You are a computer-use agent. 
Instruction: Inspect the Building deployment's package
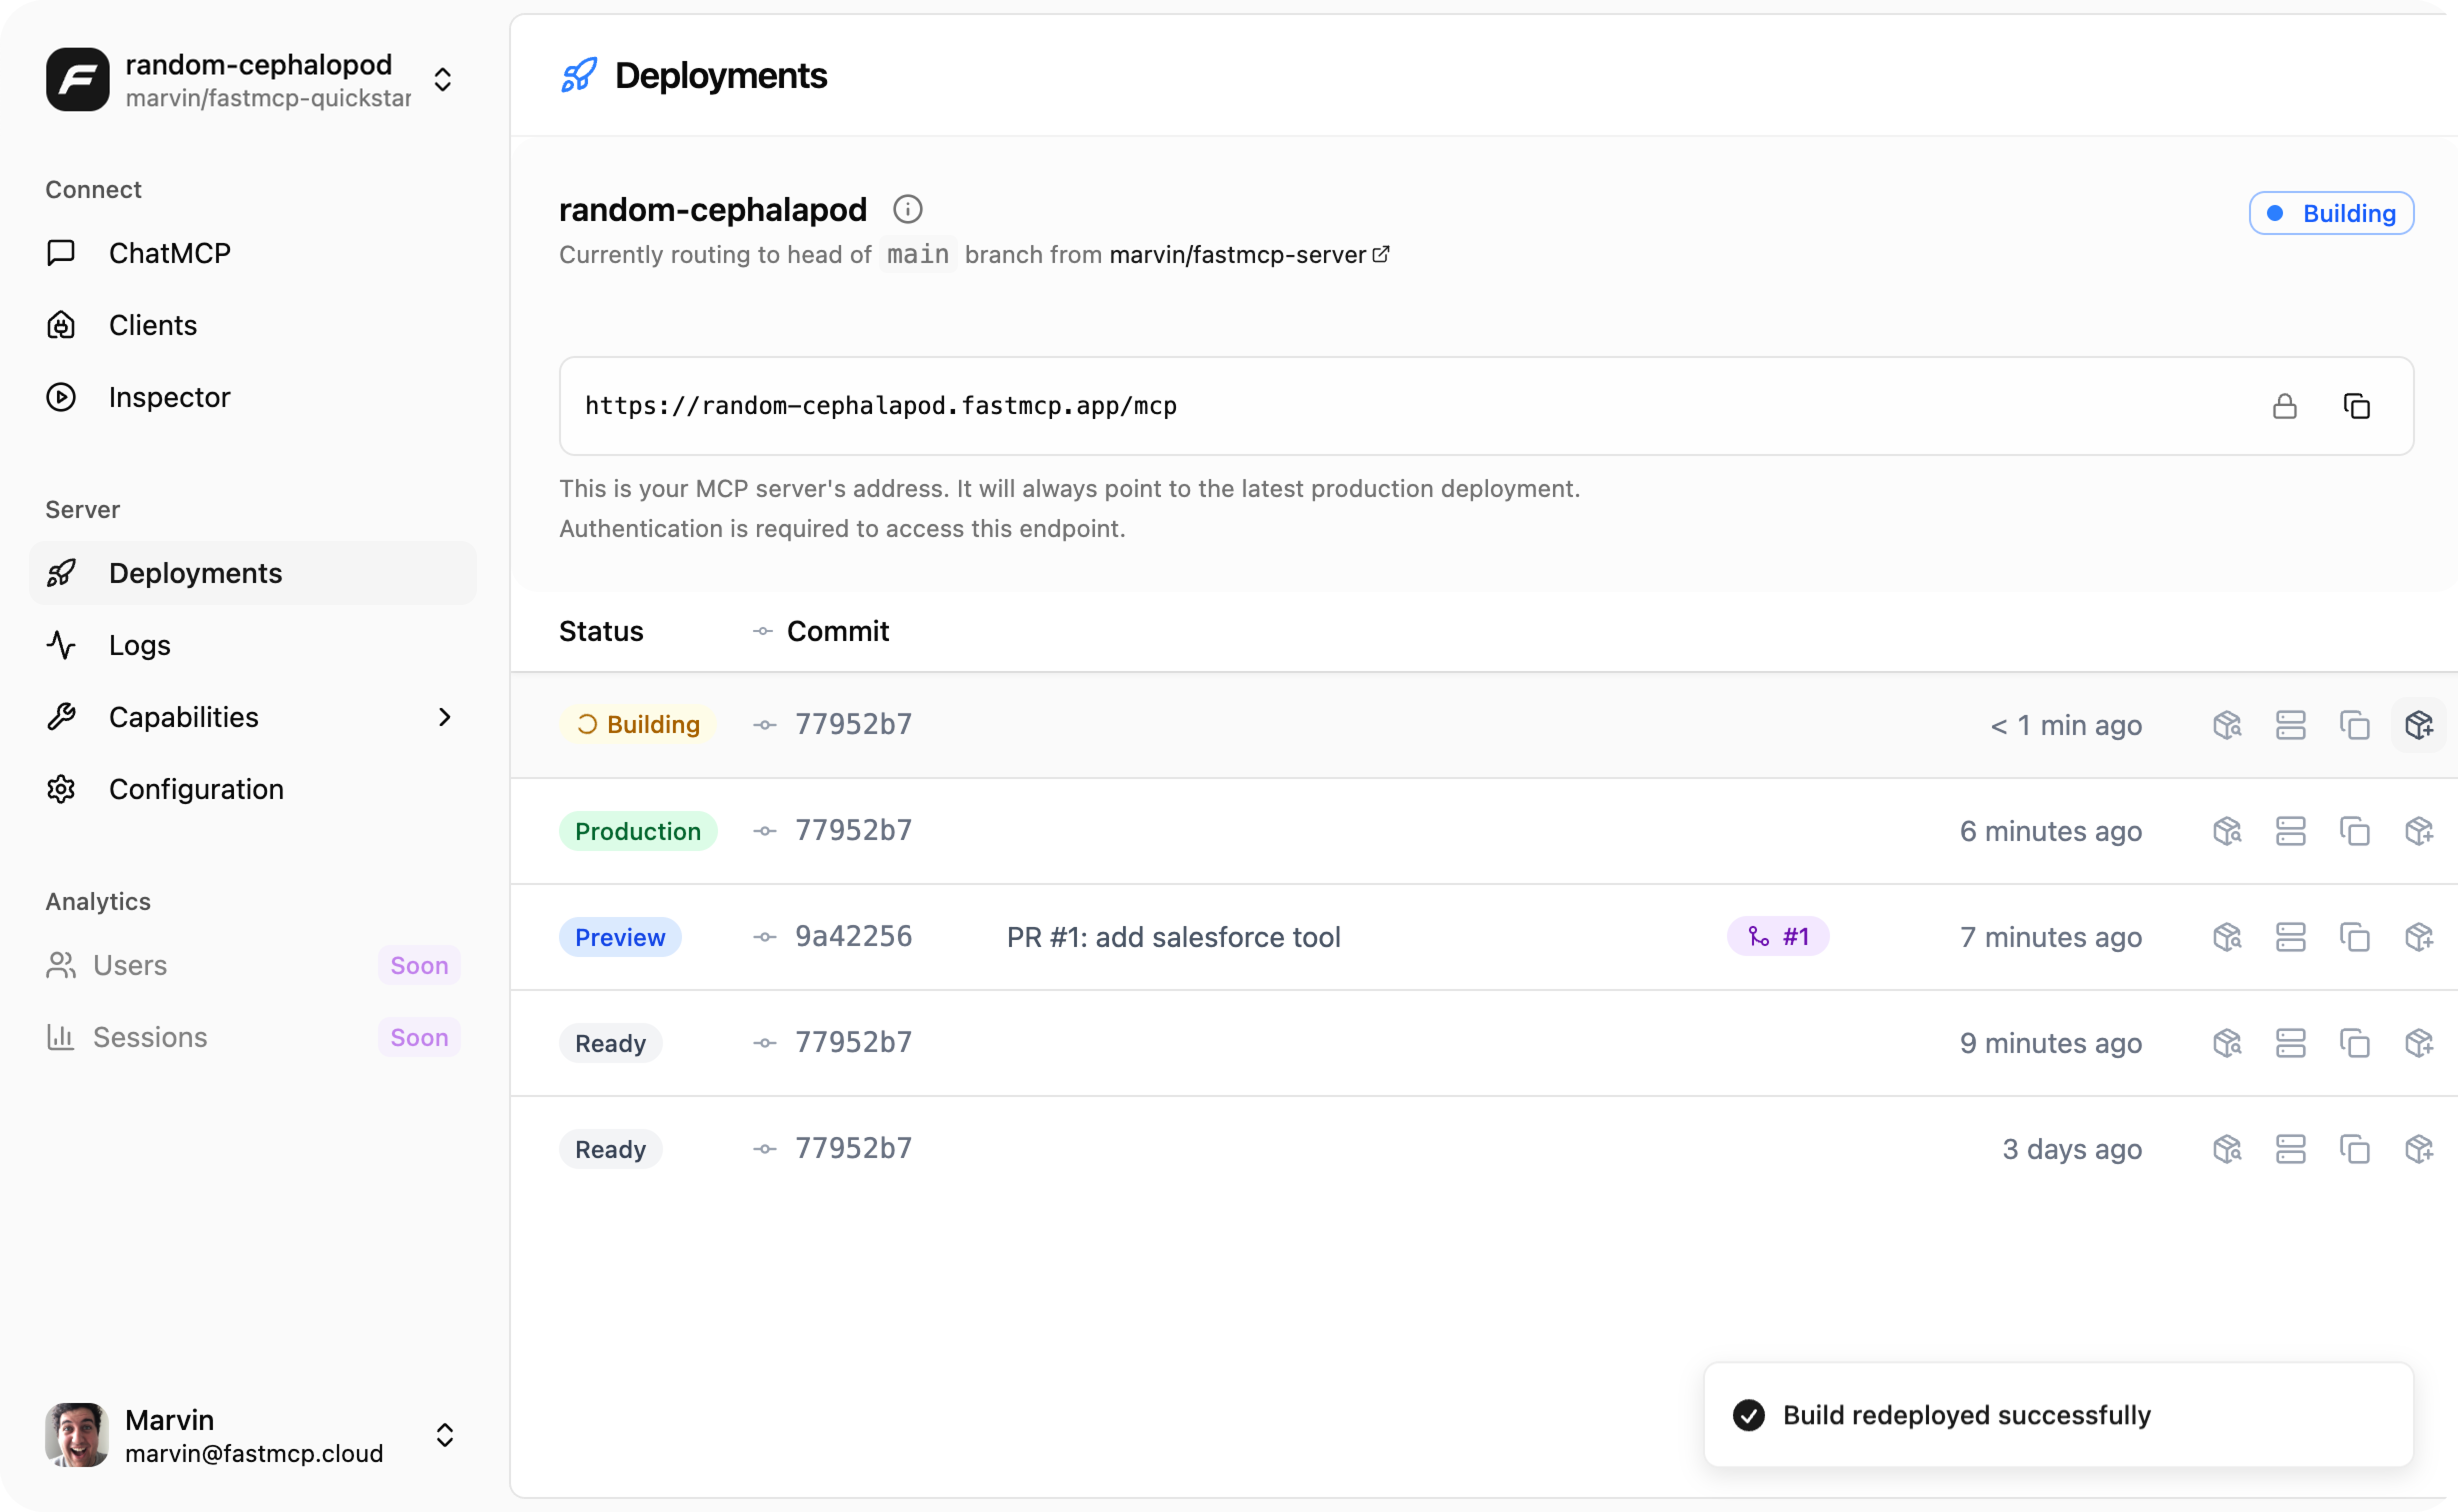pos(2227,724)
